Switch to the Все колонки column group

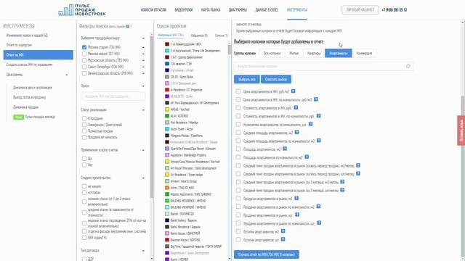tap(272, 53)
